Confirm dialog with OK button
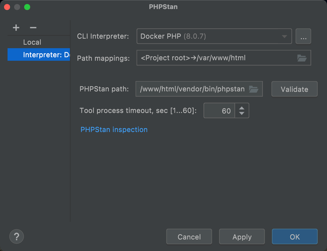Screen dimensions: 327x251 click(x=295, y=237)
